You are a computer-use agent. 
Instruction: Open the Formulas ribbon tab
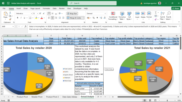[x=46, y=8]
